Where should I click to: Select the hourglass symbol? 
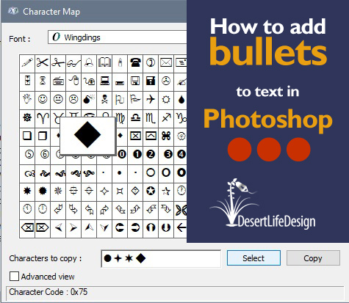tap(43, 81)
